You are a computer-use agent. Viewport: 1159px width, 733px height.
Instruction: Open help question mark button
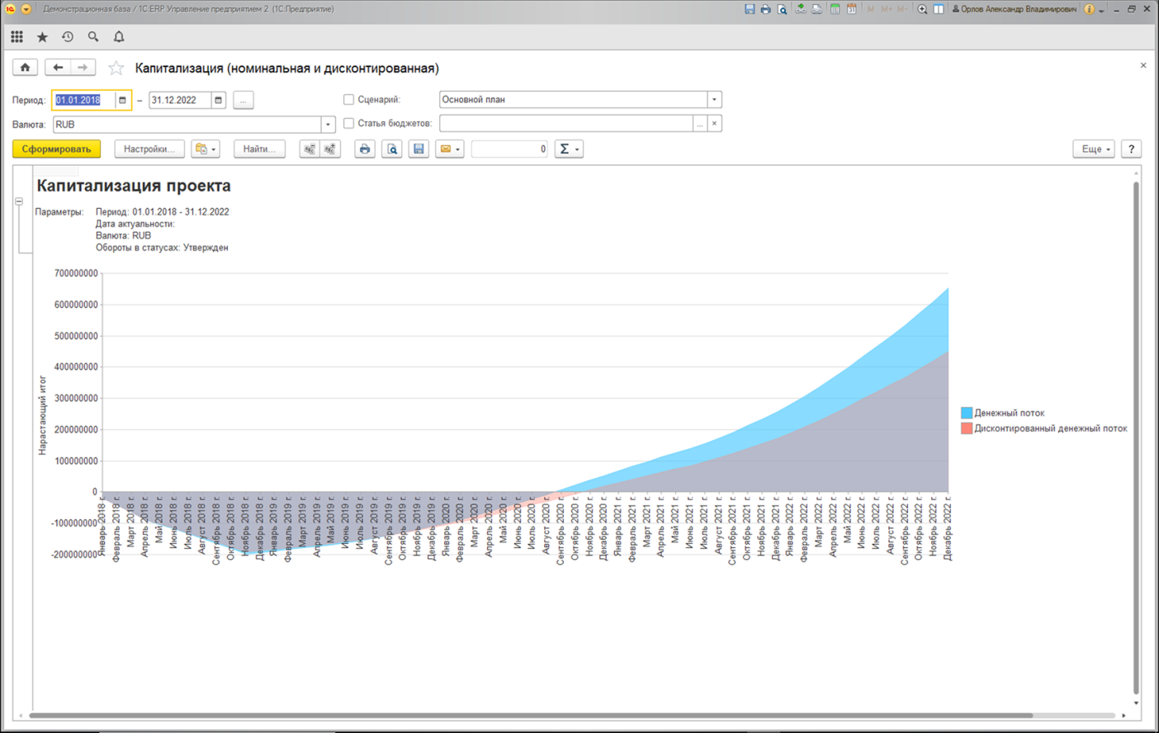(1132, 149)
